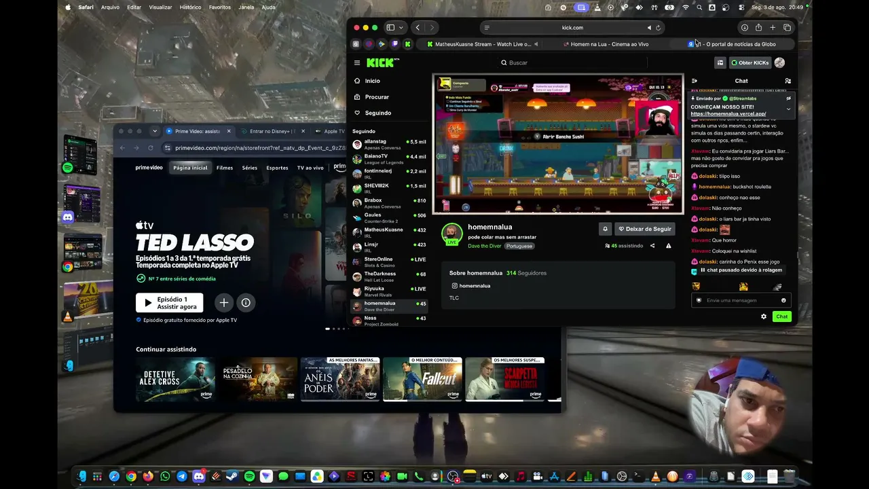Resume chat via paused-scroll banner
The image size is (869, 489).
click(x=741, y=270)
